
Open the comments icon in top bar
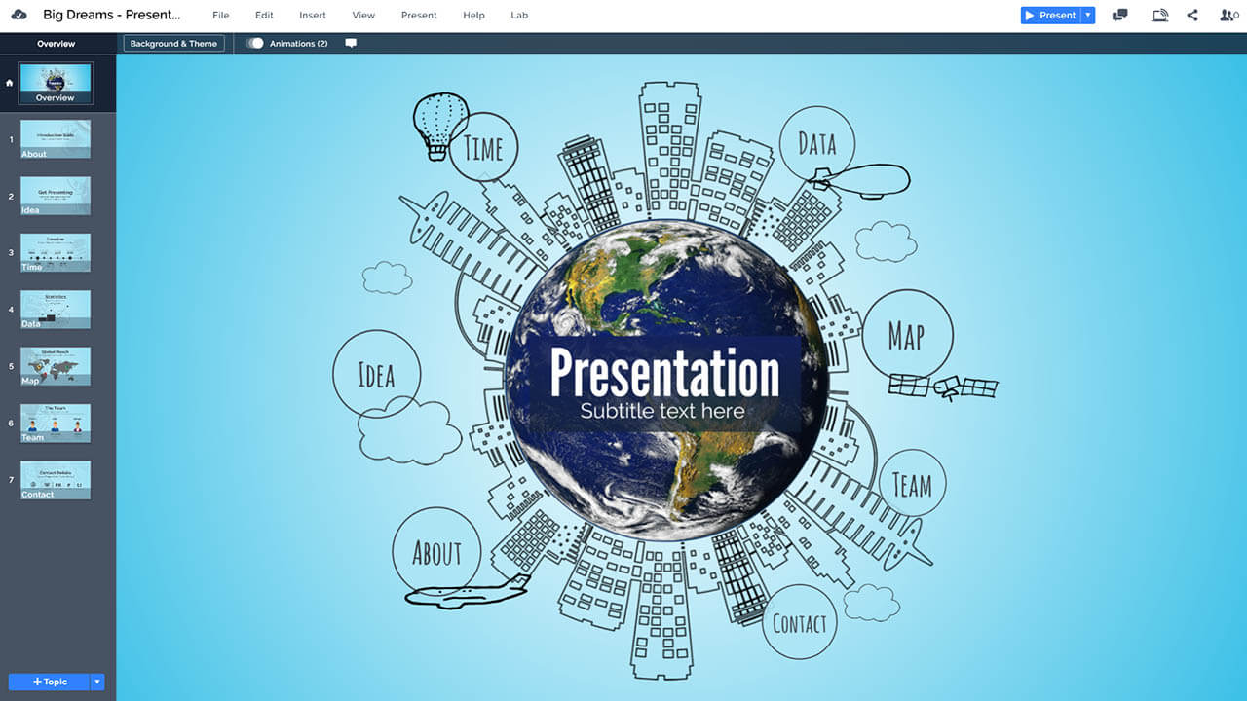pyautogui.click(x=1120, y=16)
